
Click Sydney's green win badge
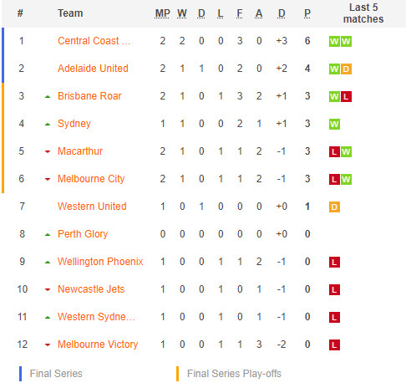click(334, 124)
